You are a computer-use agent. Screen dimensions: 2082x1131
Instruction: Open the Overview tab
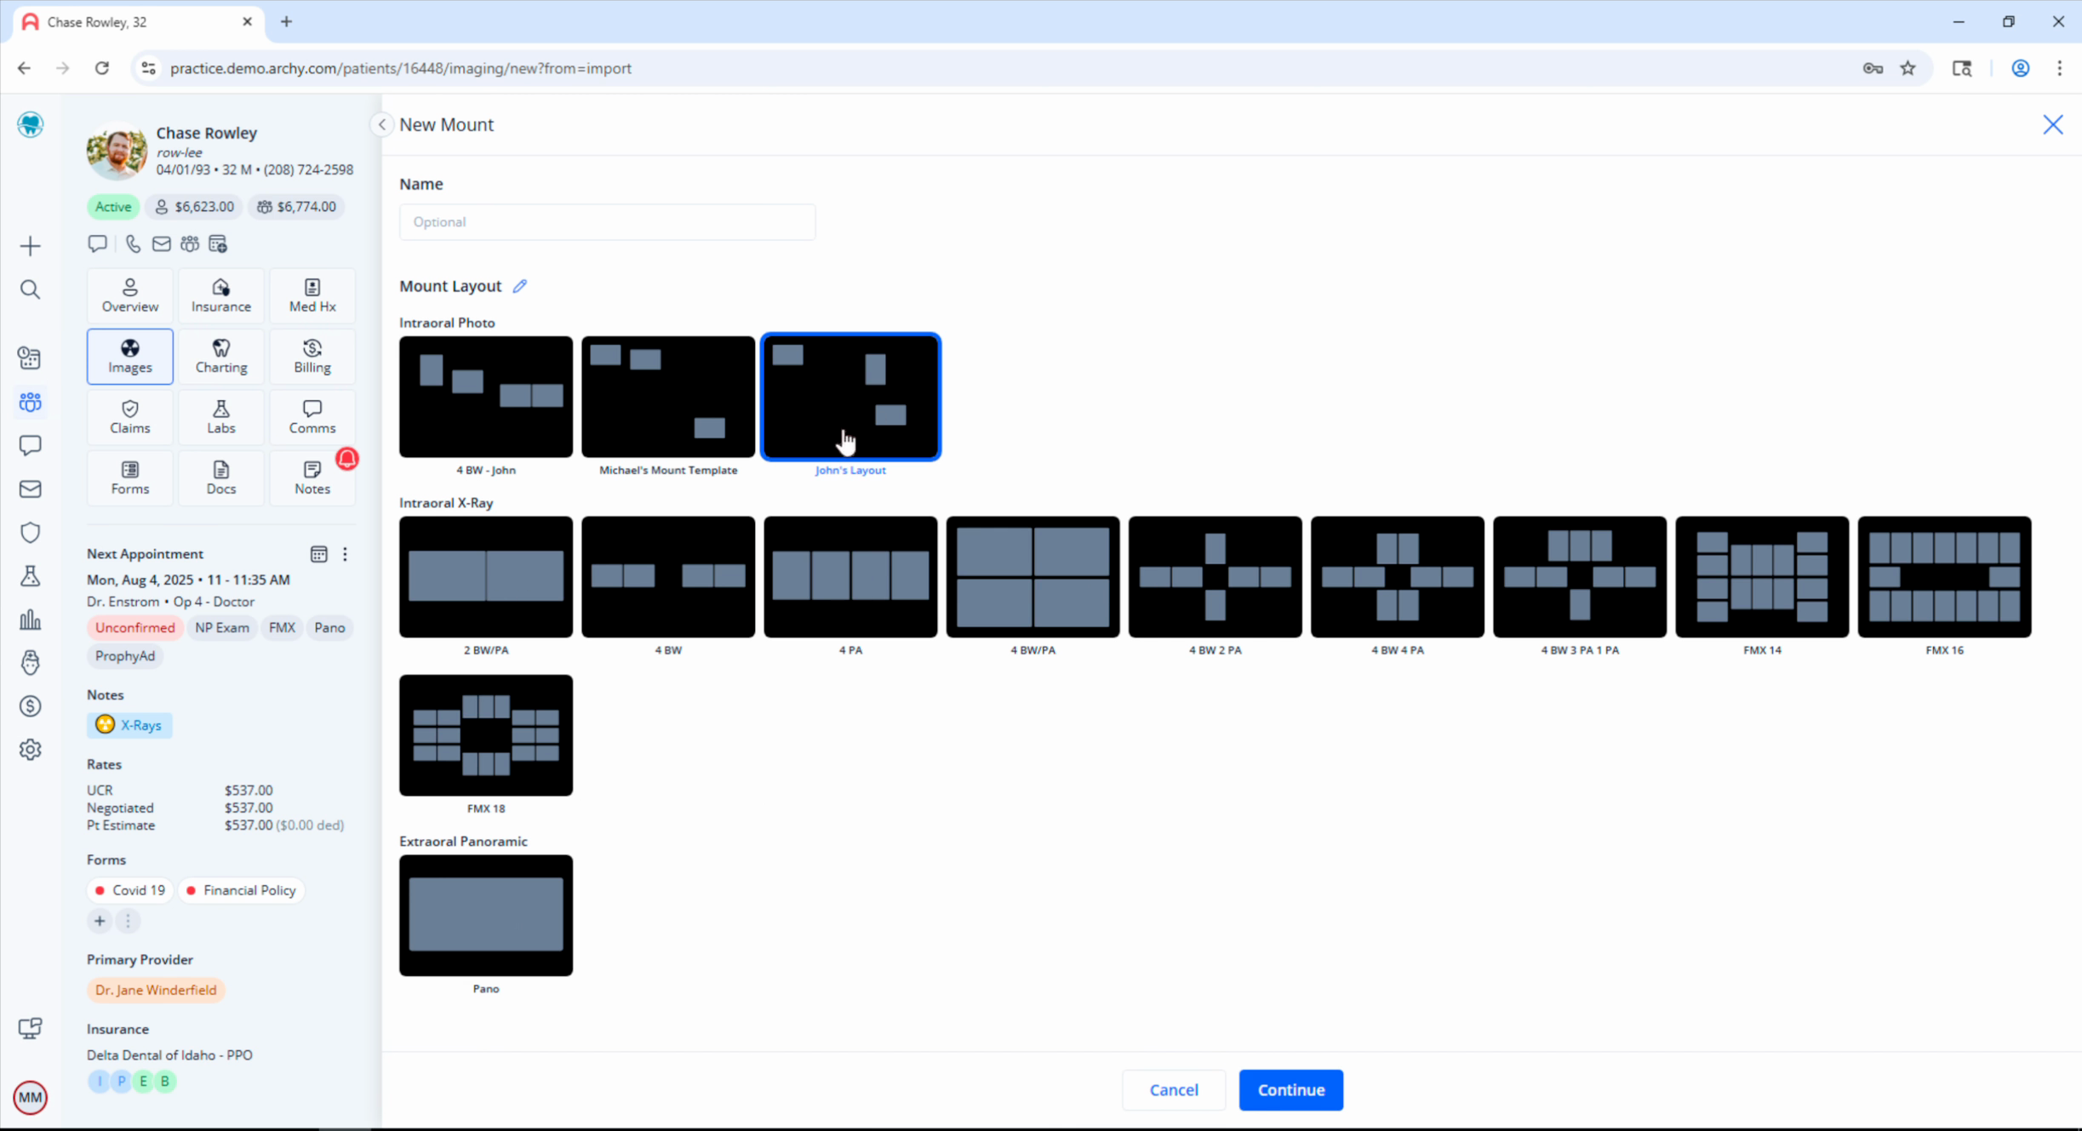[x=130, y=296]
